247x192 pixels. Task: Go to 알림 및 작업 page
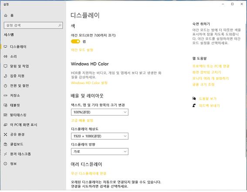[33, 66]
